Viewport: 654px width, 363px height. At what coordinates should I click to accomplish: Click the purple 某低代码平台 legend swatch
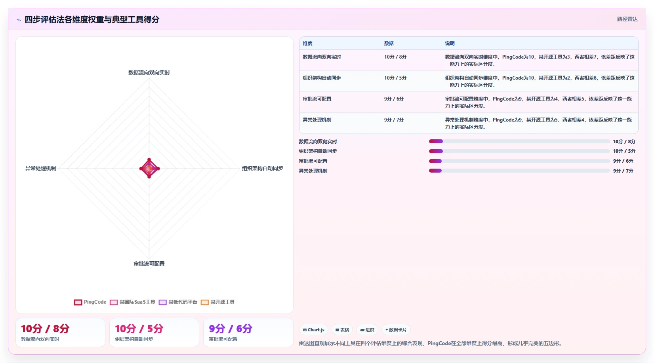pos(163,302)
